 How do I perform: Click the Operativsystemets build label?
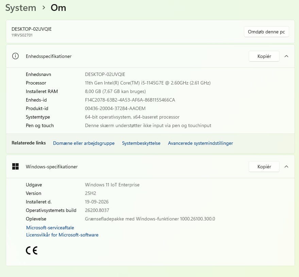[51, 210]
